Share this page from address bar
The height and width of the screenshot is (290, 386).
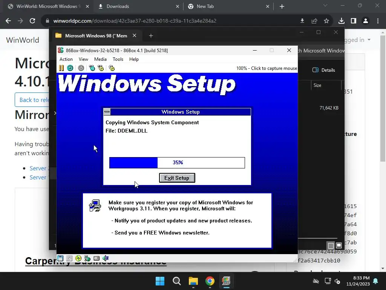click(x=314, y=21)
